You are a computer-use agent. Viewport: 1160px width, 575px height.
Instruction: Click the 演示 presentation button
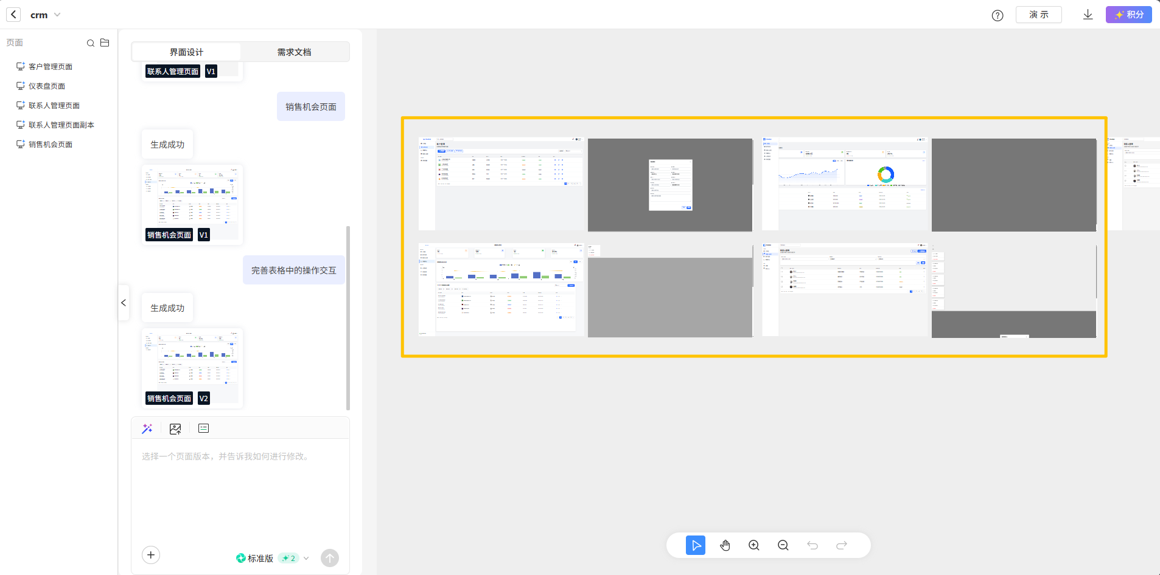pyautogui.click(x=1038, y=15)
